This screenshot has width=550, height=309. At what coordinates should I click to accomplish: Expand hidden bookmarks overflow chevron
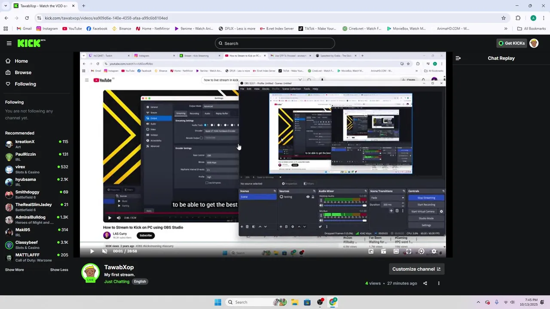point(506,29)
